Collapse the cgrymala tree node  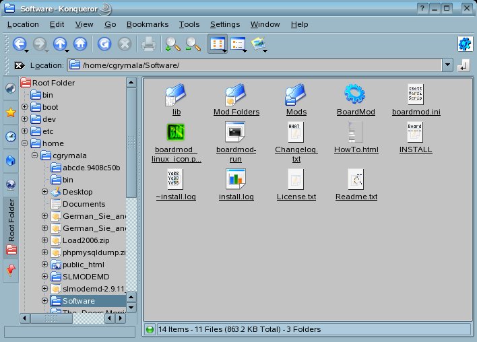click(x=34, y=156)
